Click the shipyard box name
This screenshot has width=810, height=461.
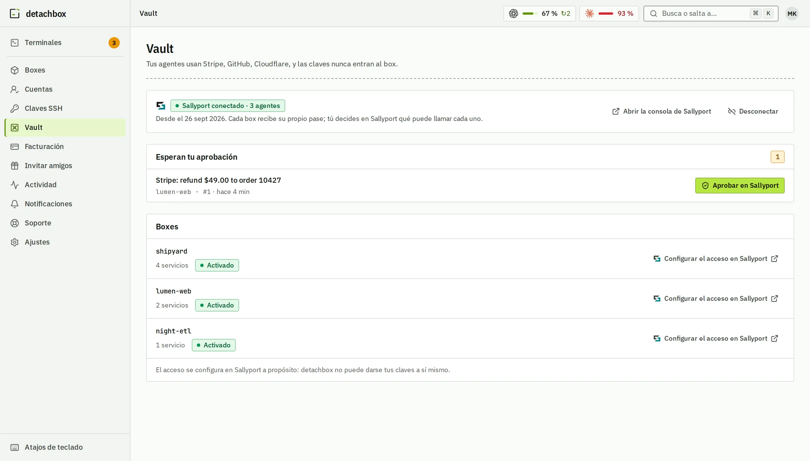(171, 251)
